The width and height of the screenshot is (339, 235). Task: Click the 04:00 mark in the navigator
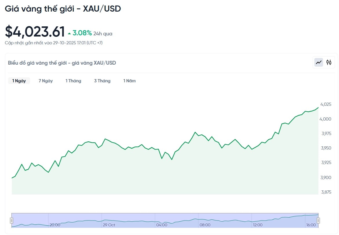click(x=162, y=225)
